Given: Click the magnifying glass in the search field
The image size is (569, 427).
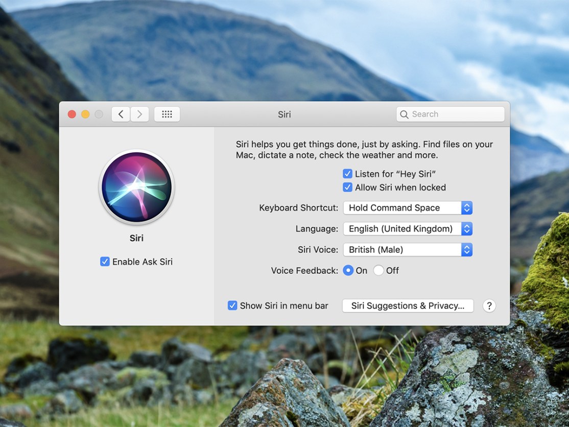Looking at the screenshot, I should coord(404,114).
